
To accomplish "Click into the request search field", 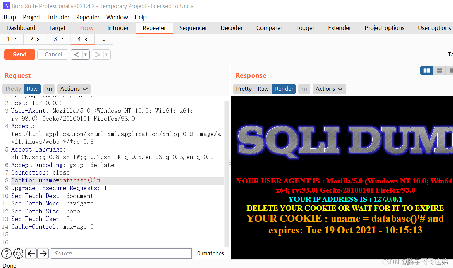I will (121, 254).
